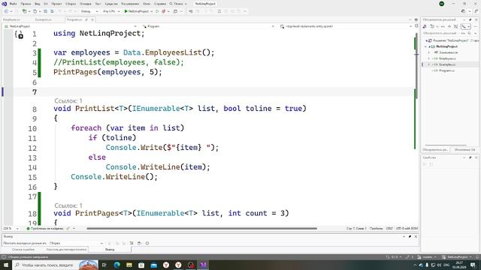Click the editor horizontal scrollbar
Screen dimensions: 481x270
[x=201, y=228]
